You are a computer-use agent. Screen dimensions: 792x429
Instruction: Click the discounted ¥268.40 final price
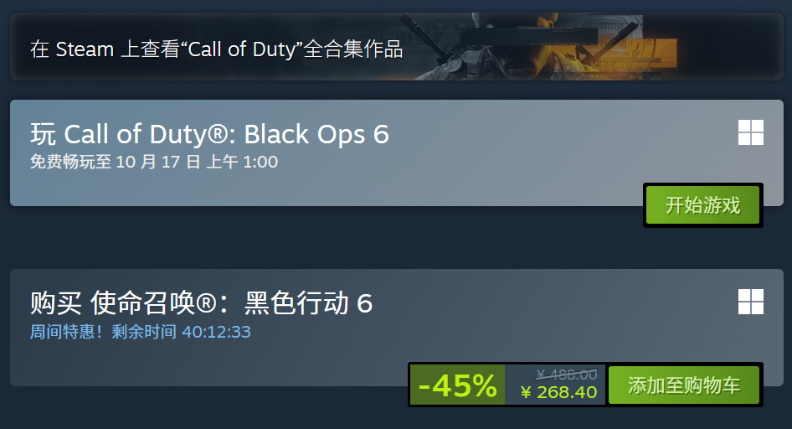click(x=558, y=392)
